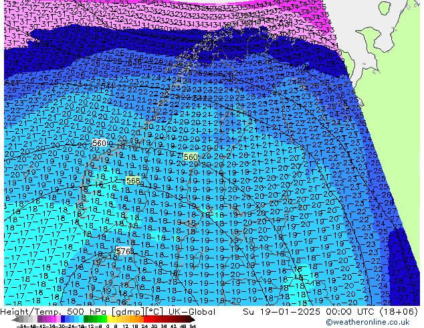Pick the bright yellow legend color near 0
The image size is (424, 328).
point(109,320)
